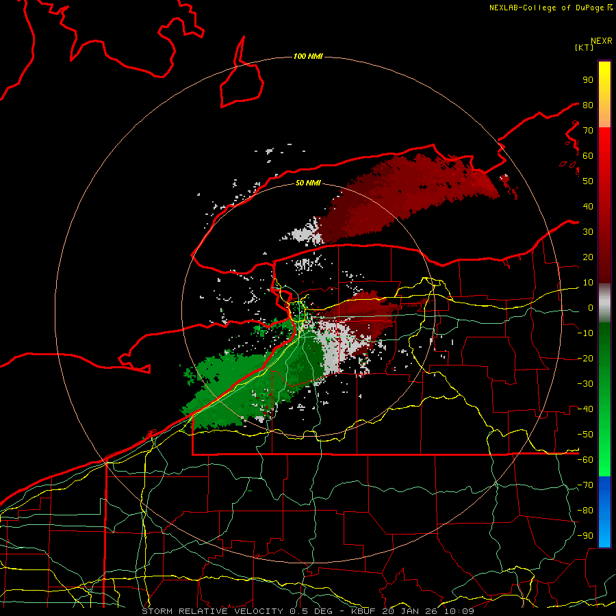Viewport: 616px width, 616px height.
Task: Click the positive 50 scale value
Action: 588,181
